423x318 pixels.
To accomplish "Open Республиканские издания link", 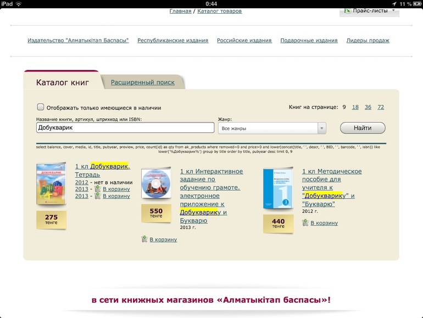I will point(172,40).
